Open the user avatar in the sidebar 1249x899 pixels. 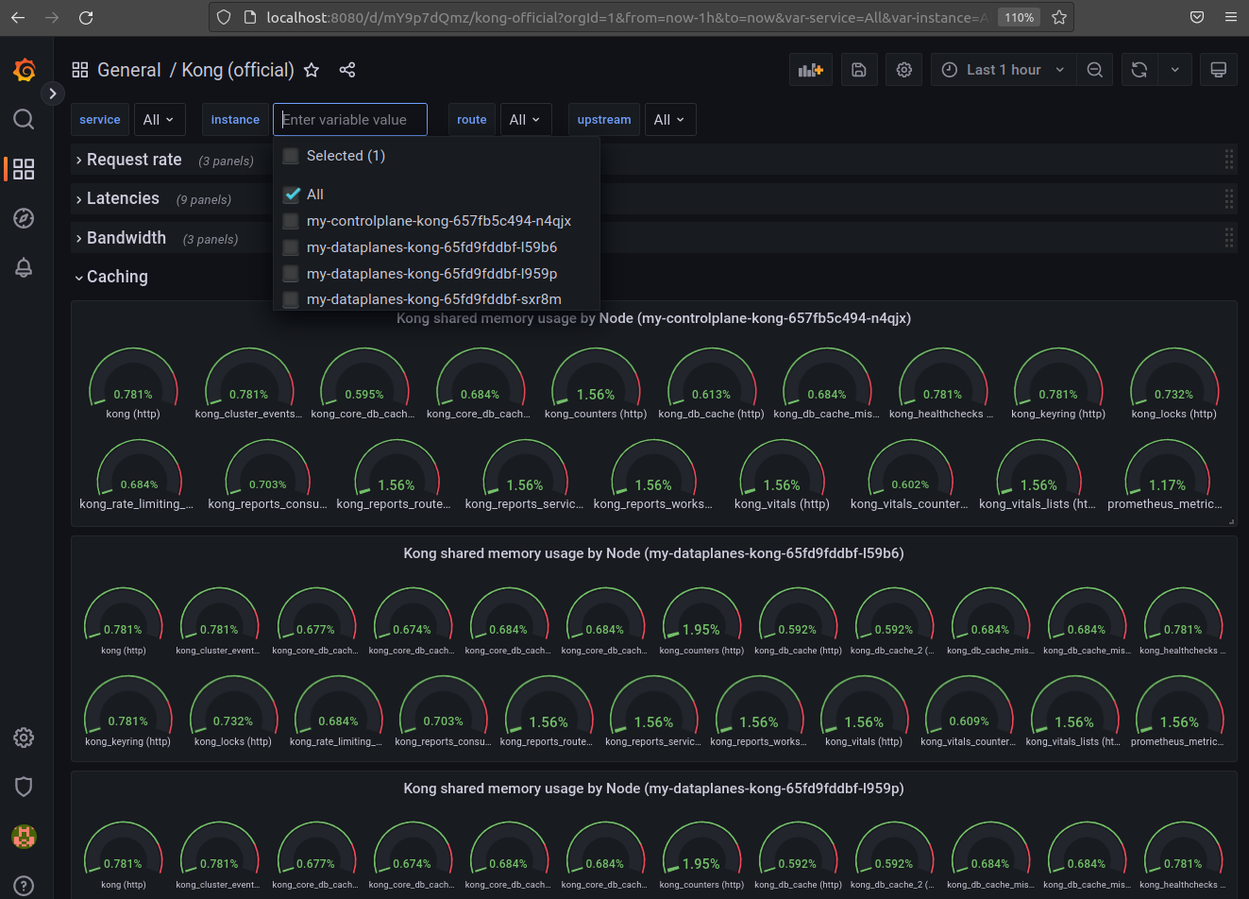pos(24,836)
